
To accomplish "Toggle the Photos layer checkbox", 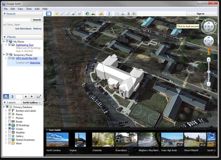I will point(10,117).
